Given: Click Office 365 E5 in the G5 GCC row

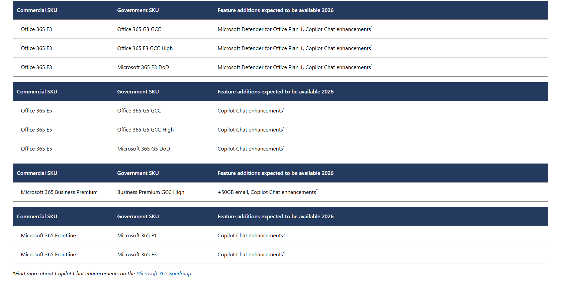Looking at the screenshot, I should tap(36, 111).
